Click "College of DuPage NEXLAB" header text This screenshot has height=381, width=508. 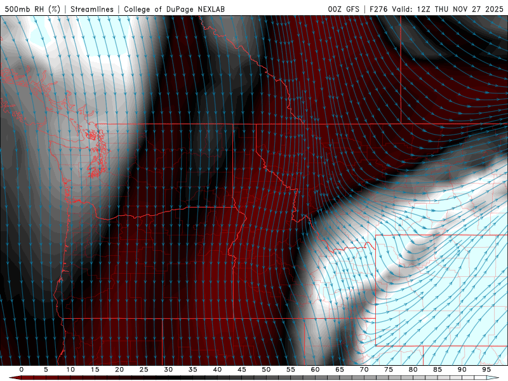click(x=174, y=9)
